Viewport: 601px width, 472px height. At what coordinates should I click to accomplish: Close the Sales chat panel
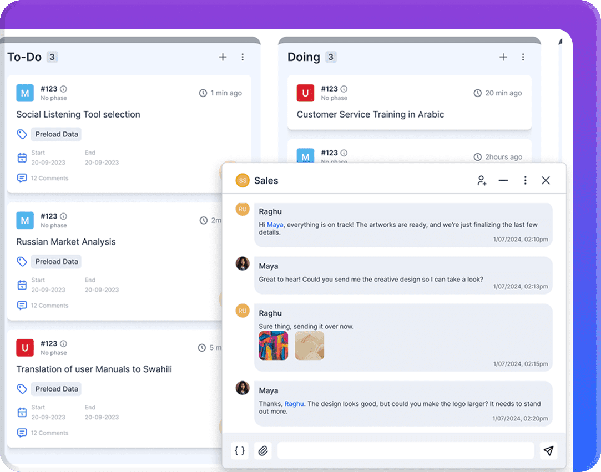tap(546, 180)
